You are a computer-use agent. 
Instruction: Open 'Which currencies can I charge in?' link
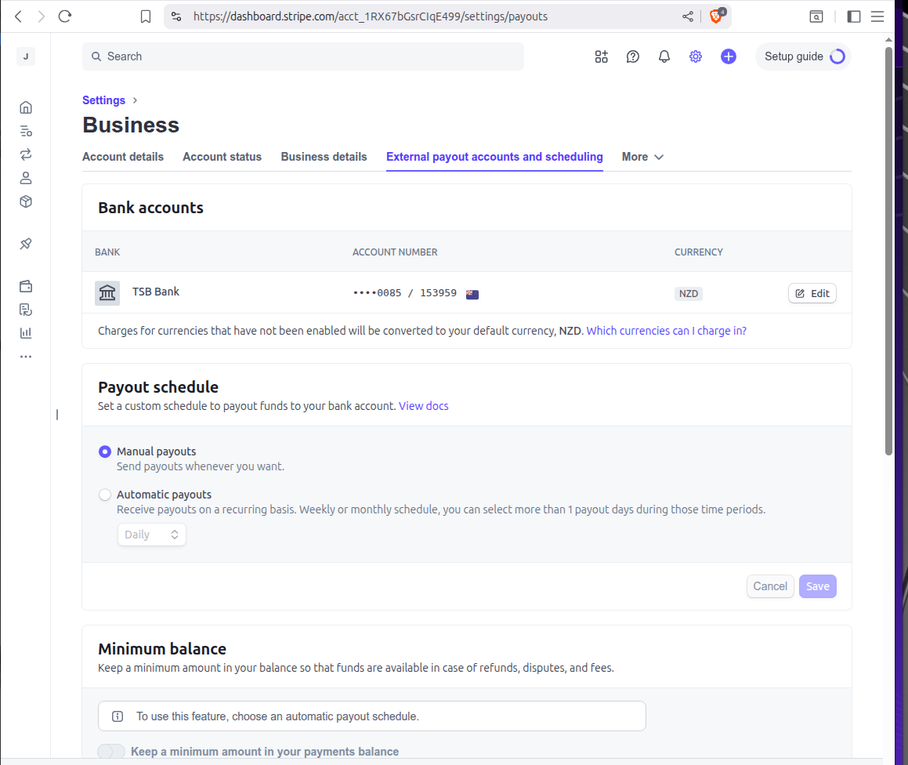pyautogui.click(x=666, y=331)
